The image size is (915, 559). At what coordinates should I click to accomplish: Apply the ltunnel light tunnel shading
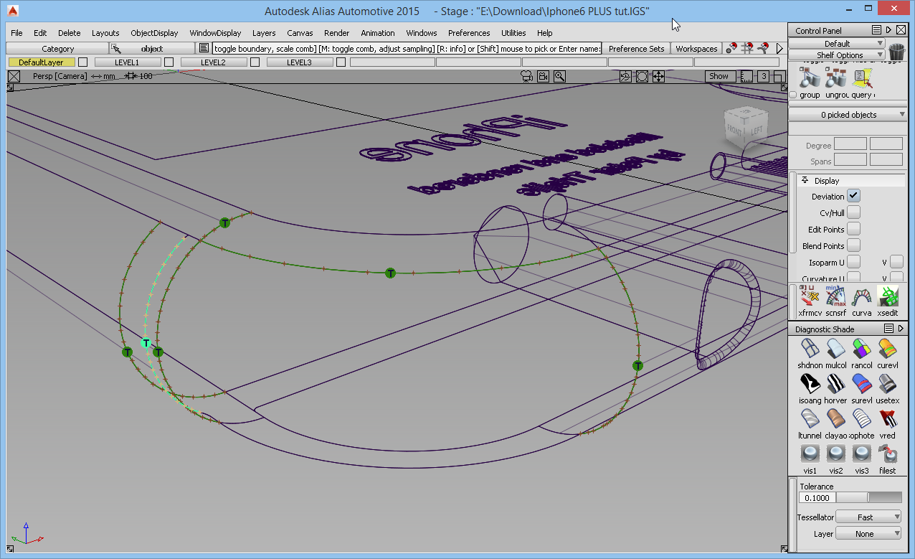pos(810,419)
